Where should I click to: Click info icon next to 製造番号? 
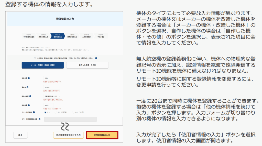(29, 105)
